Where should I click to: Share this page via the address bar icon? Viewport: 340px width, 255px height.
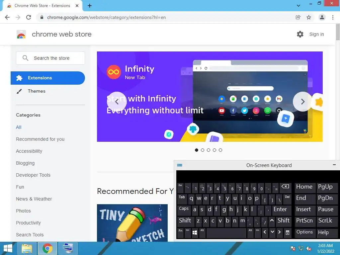[x=298, y=17]
